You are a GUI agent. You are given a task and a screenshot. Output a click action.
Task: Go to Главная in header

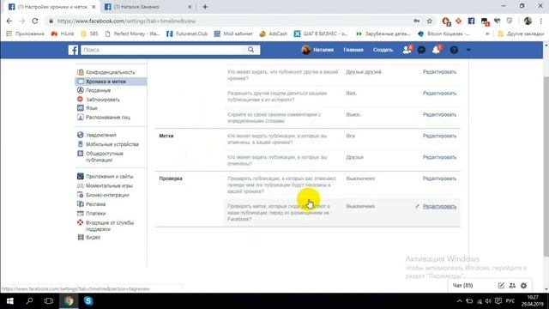[353, 50]
